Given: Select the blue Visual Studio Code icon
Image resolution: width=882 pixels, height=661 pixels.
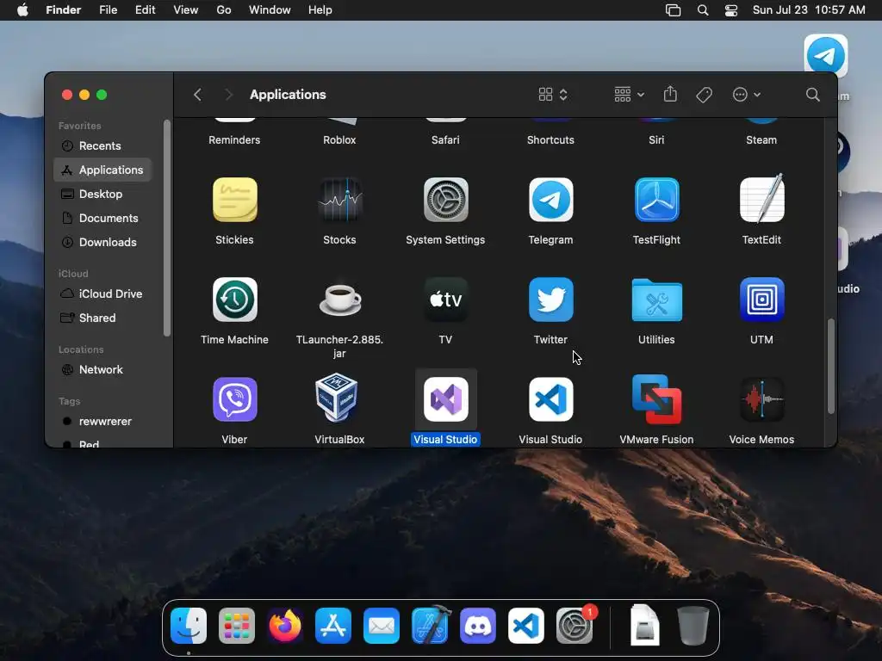Looking at the screenshot, I should [x=550, y=399].
